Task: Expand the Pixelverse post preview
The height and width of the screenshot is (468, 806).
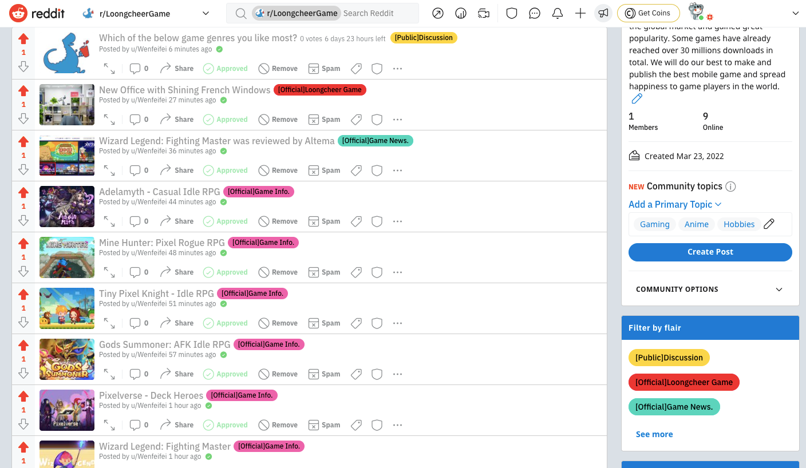Action: coord(109,425)
